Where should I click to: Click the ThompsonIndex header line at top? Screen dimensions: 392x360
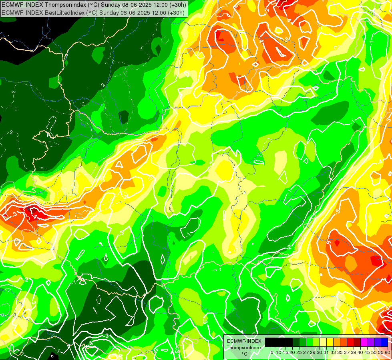coord(94,4)
